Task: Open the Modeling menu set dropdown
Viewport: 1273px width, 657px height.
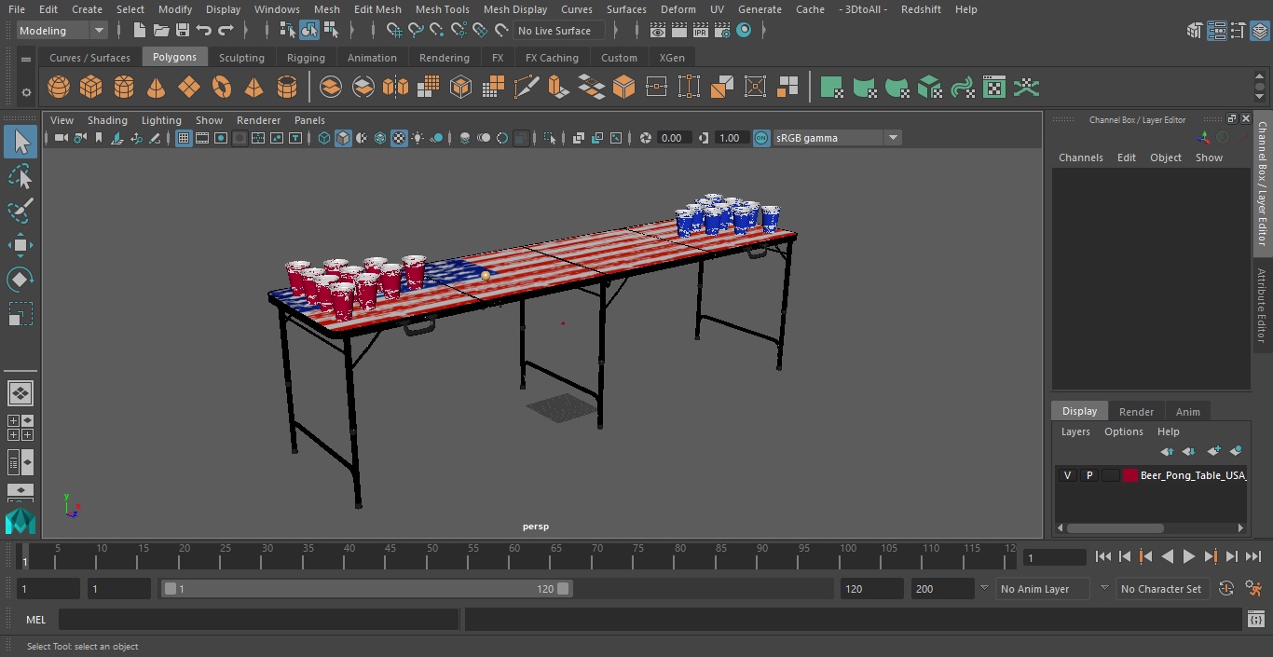Action: click(x=62, y=31)
